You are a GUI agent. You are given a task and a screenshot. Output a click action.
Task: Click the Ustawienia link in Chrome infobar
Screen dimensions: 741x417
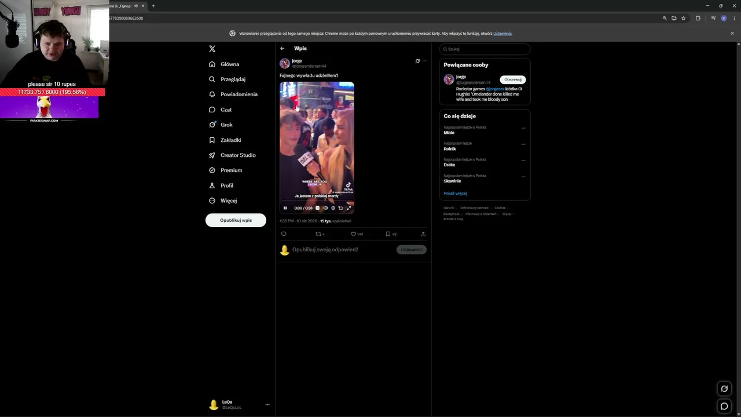pyautogui.click(x=502, y=34)
